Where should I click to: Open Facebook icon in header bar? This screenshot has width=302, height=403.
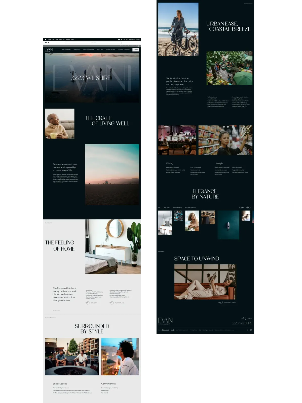[136, 46]
